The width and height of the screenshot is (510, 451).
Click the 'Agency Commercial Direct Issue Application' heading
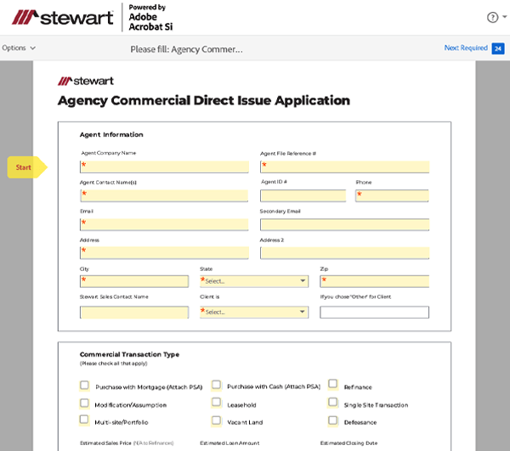[x=204, y=101]
